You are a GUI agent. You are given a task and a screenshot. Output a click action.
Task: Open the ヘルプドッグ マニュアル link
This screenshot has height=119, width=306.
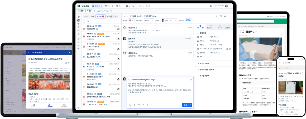pyautogui.click(x=103, y=11)
